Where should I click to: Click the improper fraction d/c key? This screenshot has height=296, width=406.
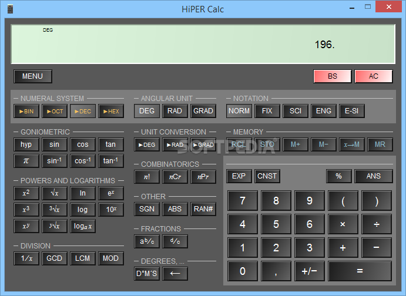[175, 241]
